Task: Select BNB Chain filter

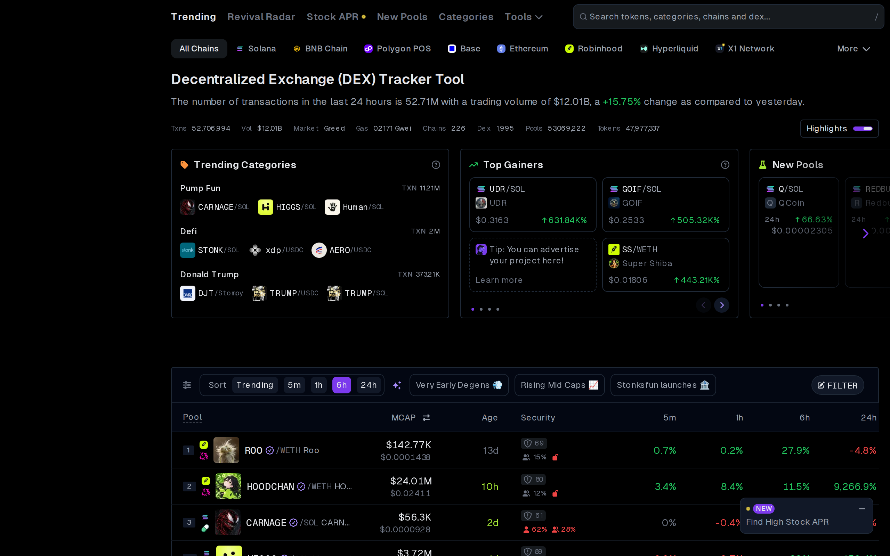Action: click(320, 49)
